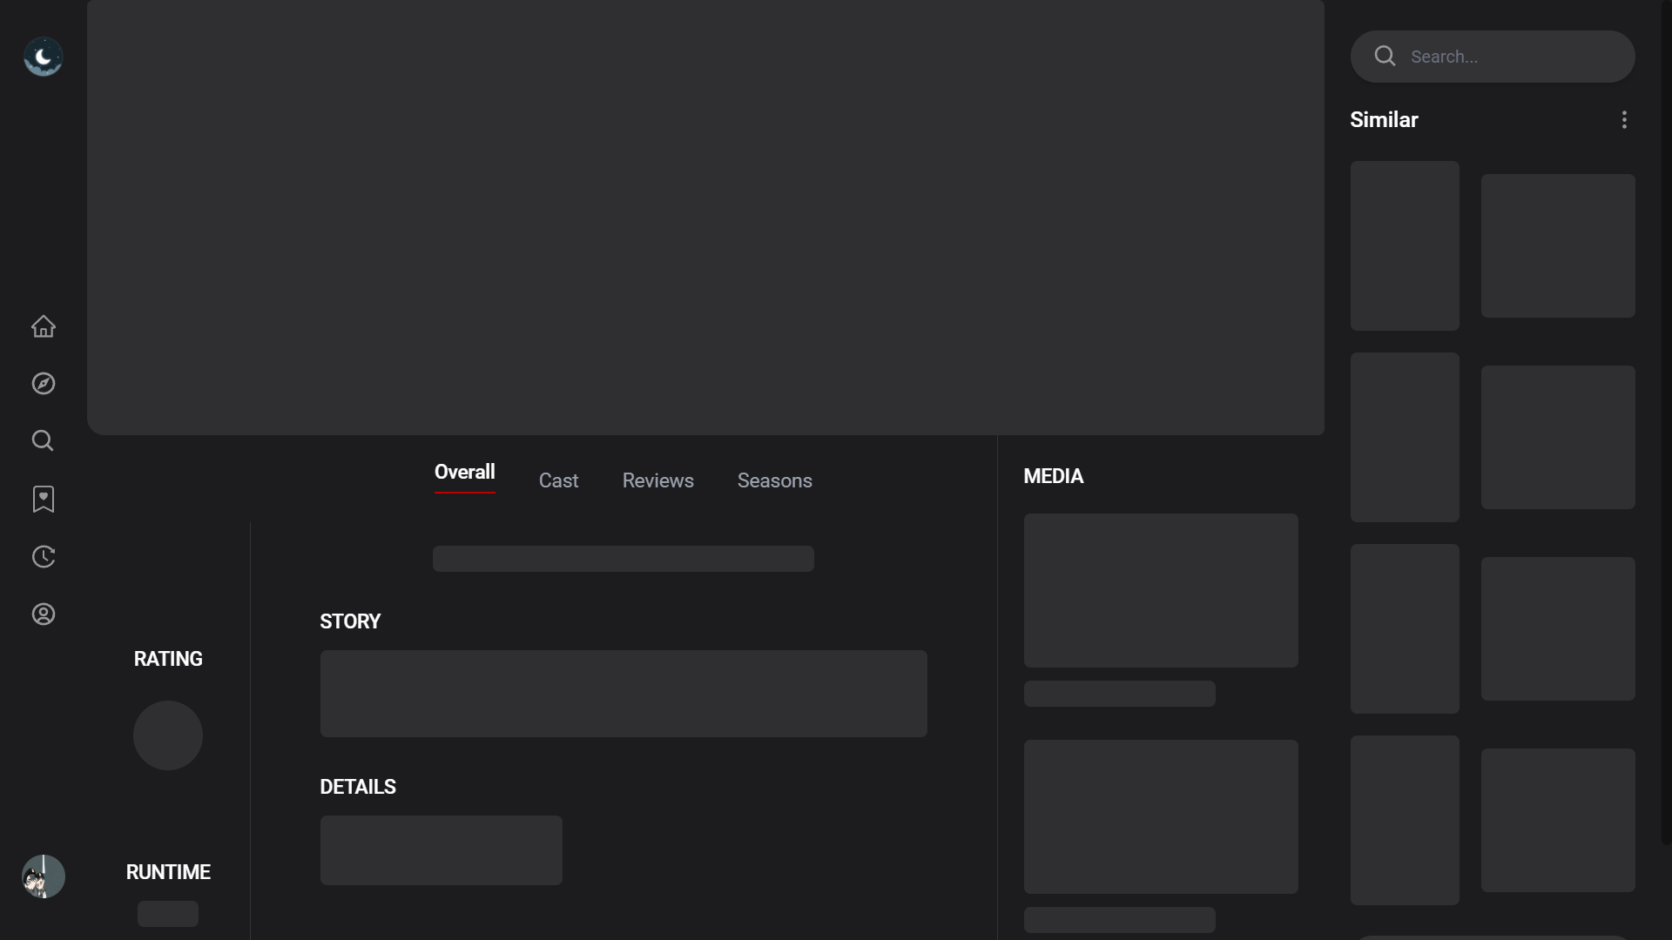Go to Home in sidebar
Image resolution: width=1672 pixels, height=940 pixels.
43,326
